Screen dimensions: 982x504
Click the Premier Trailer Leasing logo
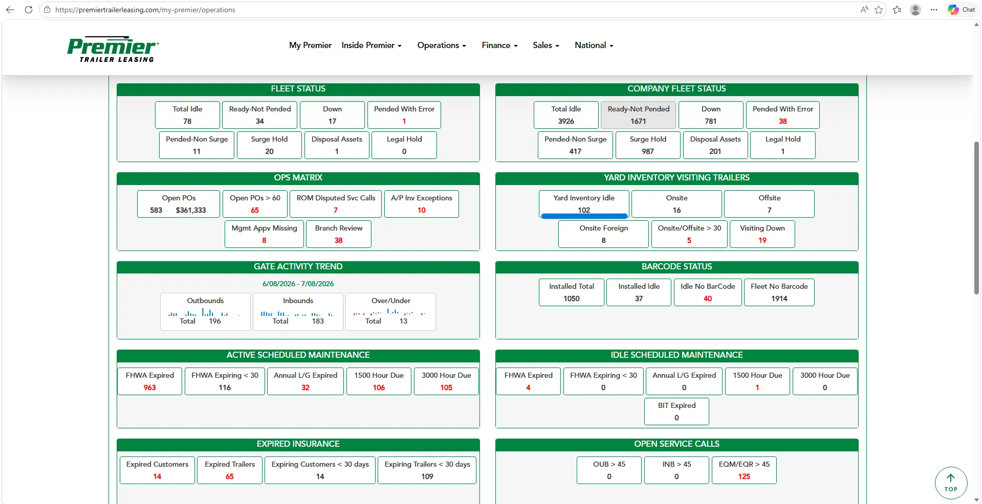click(x=113, y=49)
